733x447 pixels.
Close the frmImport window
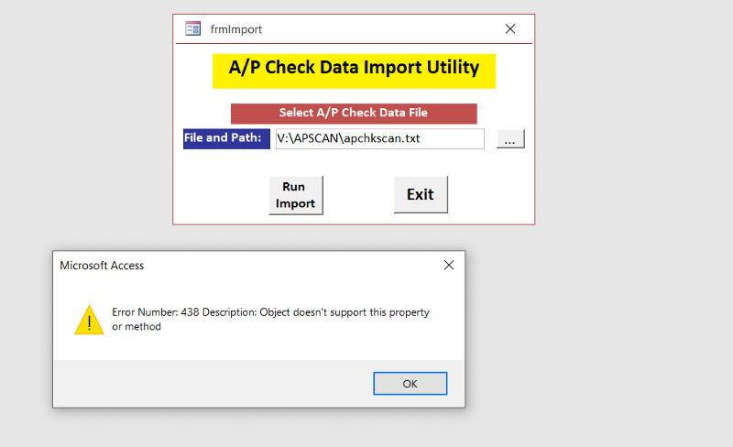[510, 29]
